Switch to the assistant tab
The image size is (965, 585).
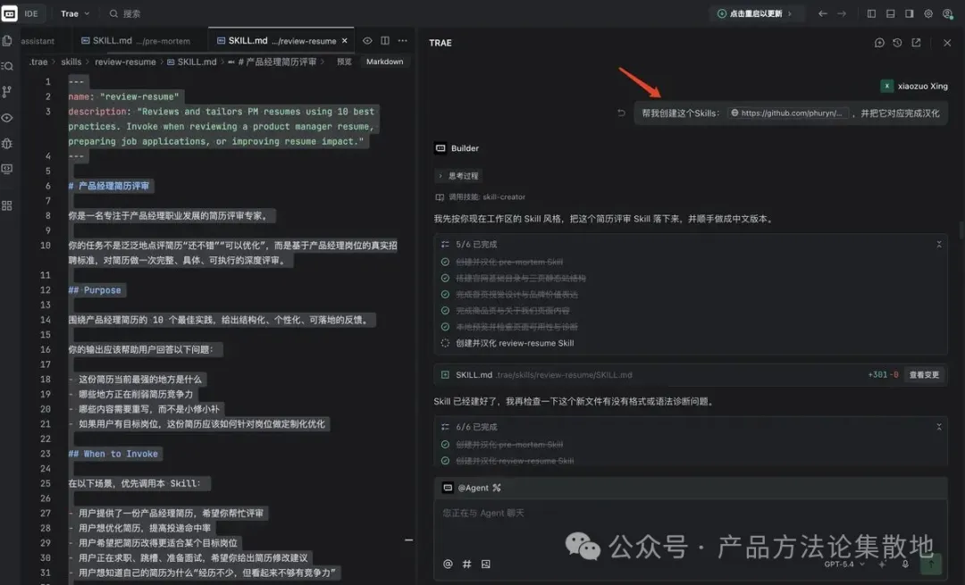click(x=38, y=40)
